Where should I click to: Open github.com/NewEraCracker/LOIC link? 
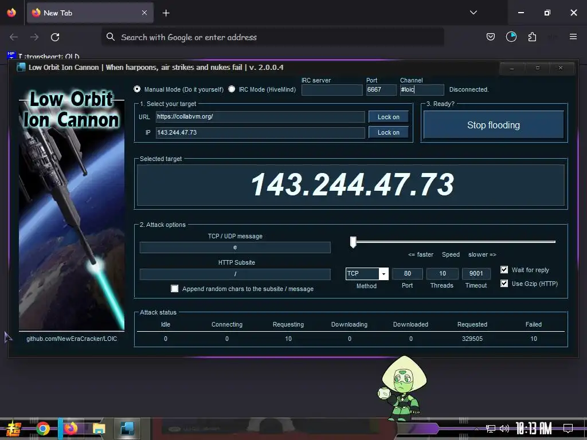pos(72,339)
